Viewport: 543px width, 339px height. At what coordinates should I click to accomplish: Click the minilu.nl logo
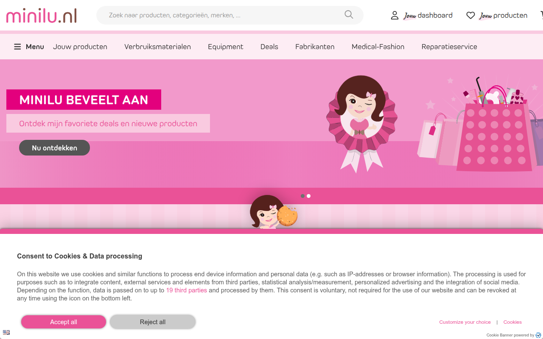(x=42, y=15)
